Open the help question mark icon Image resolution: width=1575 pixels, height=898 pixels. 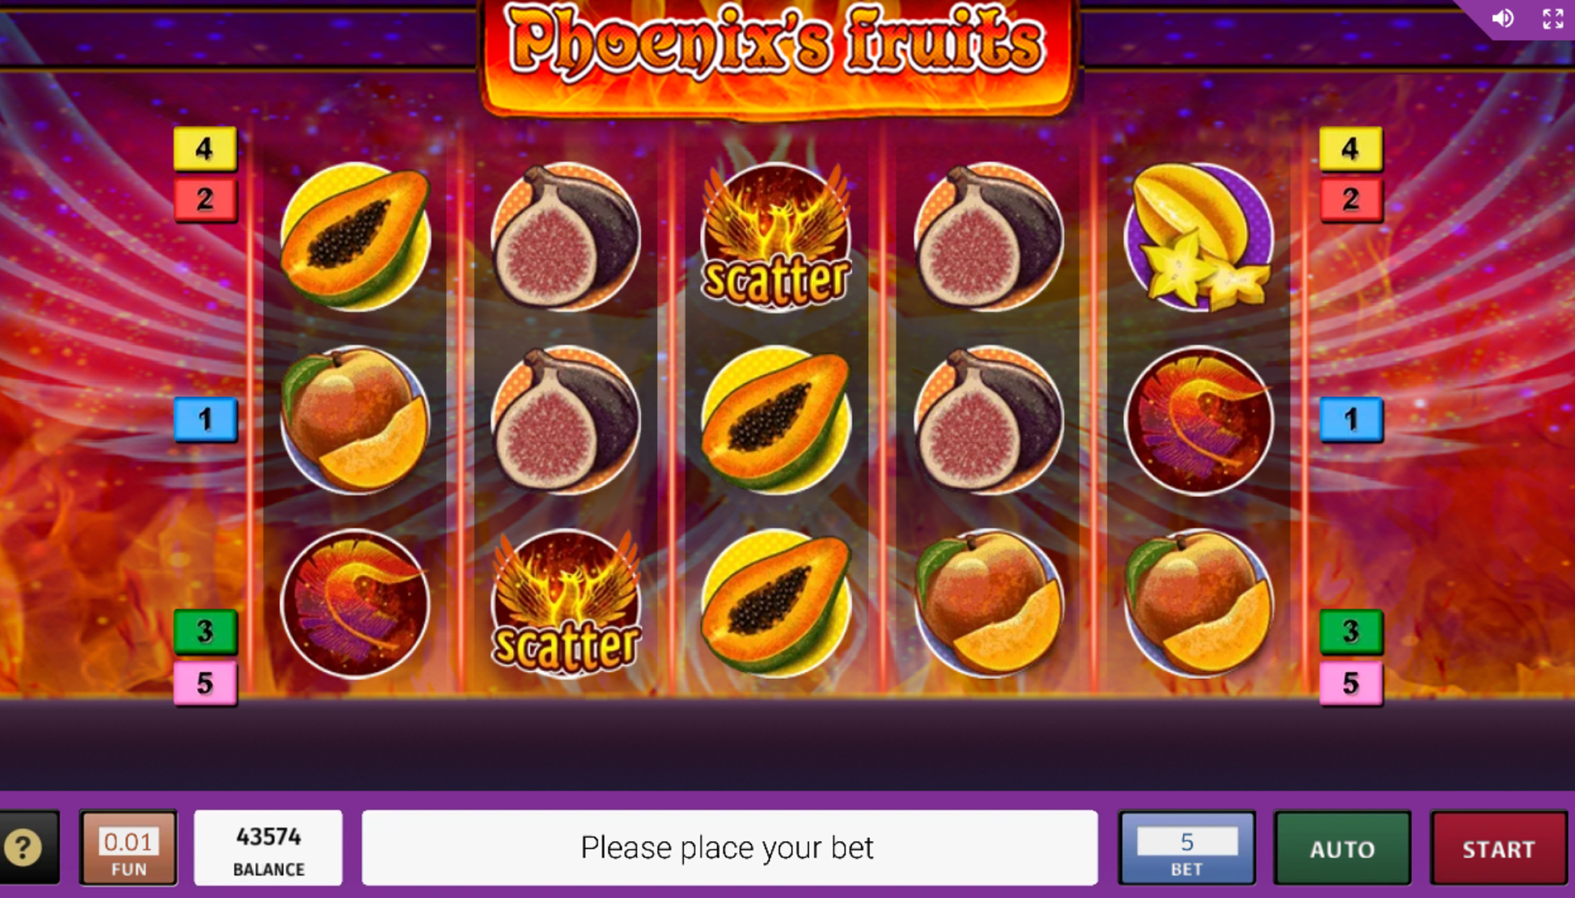24,847
